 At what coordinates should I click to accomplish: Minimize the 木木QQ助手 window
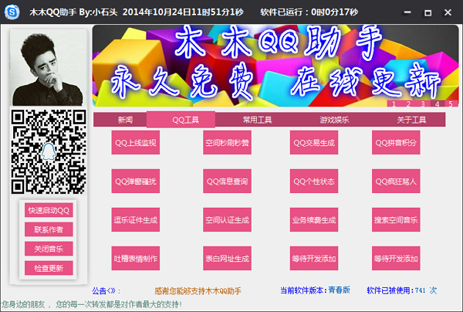pos(407,12)
